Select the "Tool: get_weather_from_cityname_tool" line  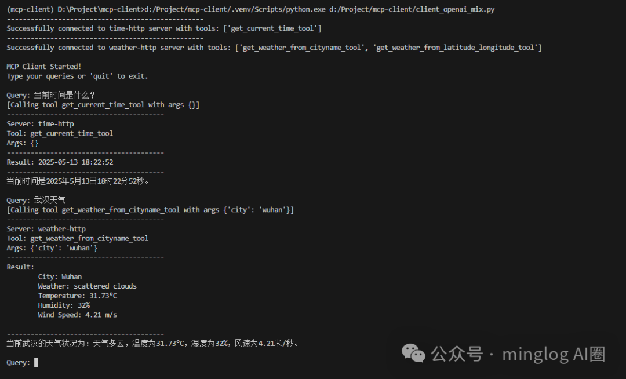[x=78, y=238]
